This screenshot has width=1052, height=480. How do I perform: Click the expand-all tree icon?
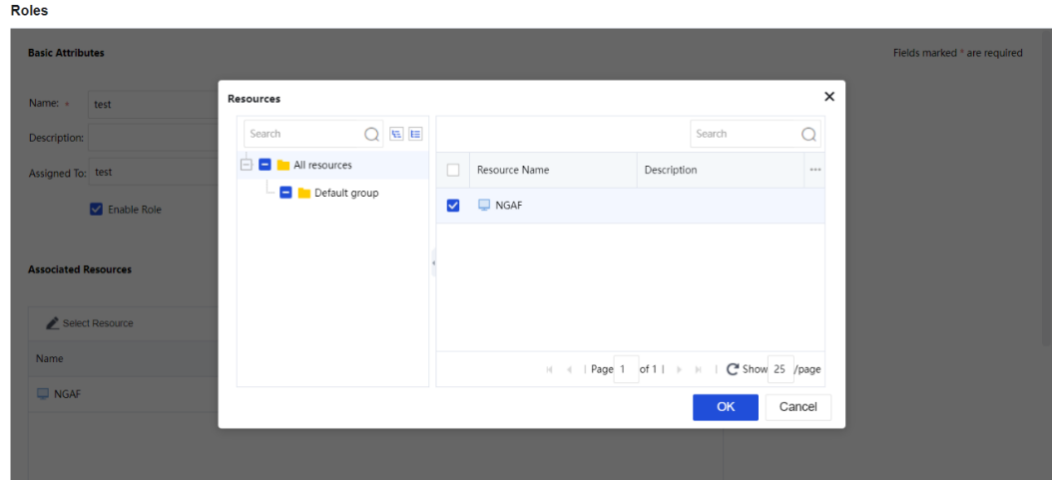tap(398, 135)
